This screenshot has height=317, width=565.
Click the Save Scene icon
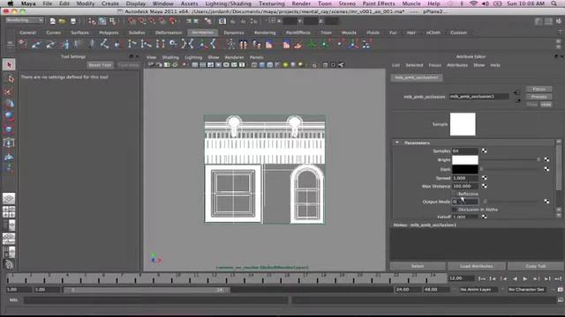point(73,21)
